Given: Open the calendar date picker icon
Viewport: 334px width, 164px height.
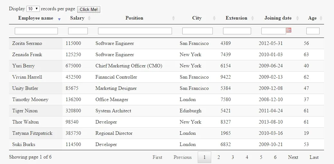Looking at the screenshot, I should pyautogui.click(x=289, y=30).
